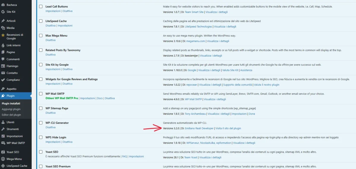
Task: Click Ottieni WP Mail SMTP Pro link
Action: click(x=62, y=98)
